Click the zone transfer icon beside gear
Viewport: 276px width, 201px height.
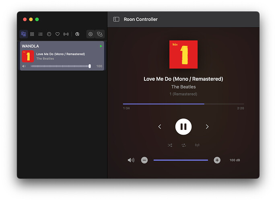point(99,34)
